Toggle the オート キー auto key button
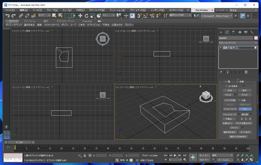This screenshot has height=165, width=261. coord(204,155)
